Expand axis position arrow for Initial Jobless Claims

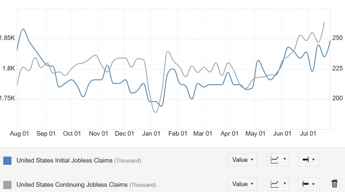(x=313, y=160)
